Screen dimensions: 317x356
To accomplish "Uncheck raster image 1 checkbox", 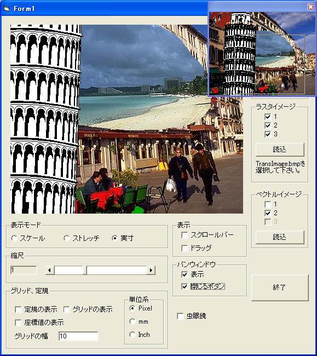I will 268,117.
